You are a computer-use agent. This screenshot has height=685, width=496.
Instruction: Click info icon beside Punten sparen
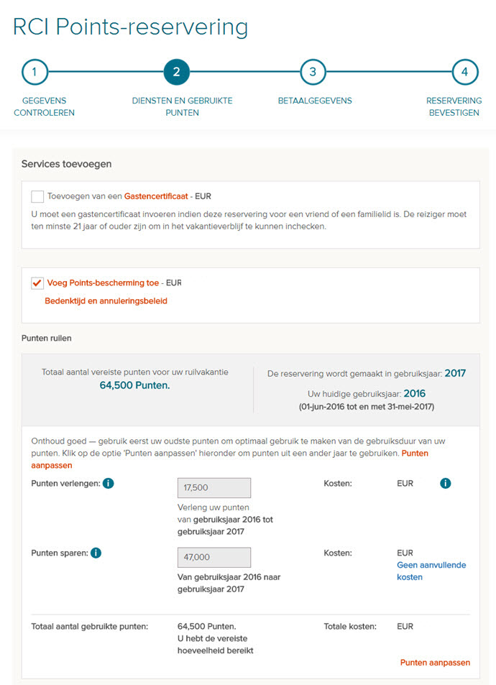click(x=96, y=553)
